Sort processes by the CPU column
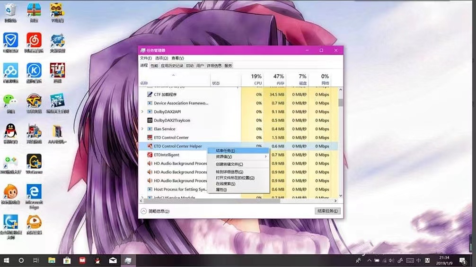 (252, 79)
